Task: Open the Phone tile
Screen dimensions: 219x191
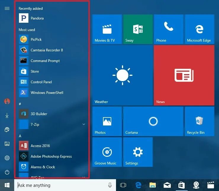Action: pyautogui.click(x=169, y=29)
